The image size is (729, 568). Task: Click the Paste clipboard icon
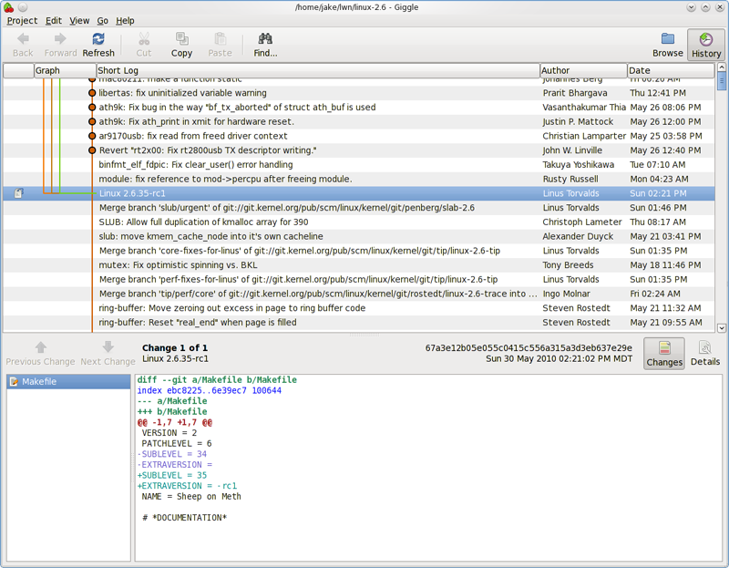[x=220, y=38]
